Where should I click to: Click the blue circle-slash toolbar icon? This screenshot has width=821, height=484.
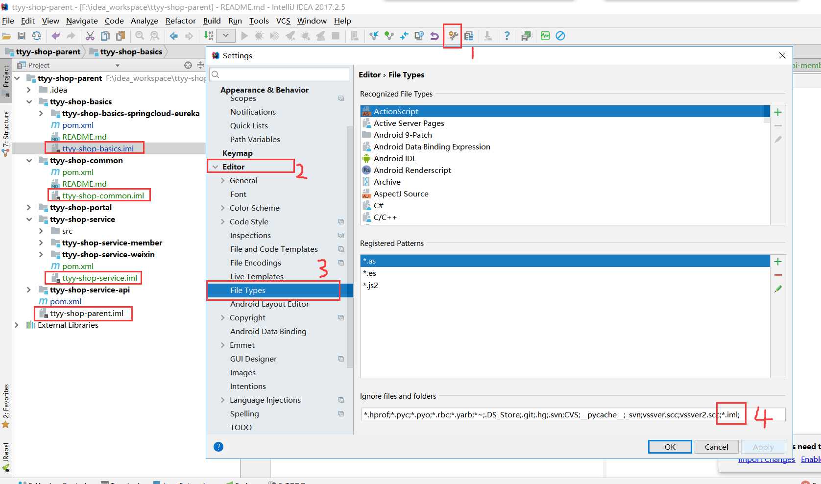click(x=560, y=36)
